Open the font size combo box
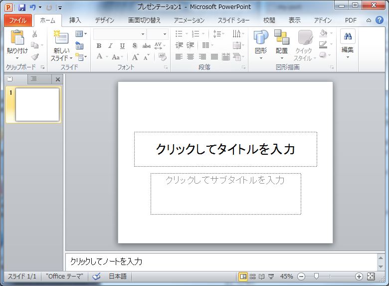The width and height of the screenshot is (389, 286). click(157, 34)
